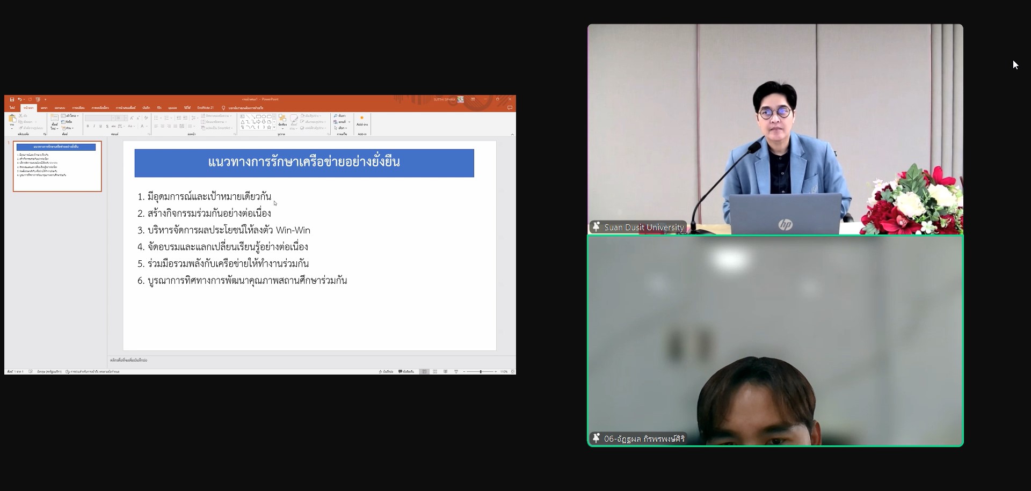Click the Undo arrow icon
Viewport: 1031px width, 491px height.
[19, 99]
